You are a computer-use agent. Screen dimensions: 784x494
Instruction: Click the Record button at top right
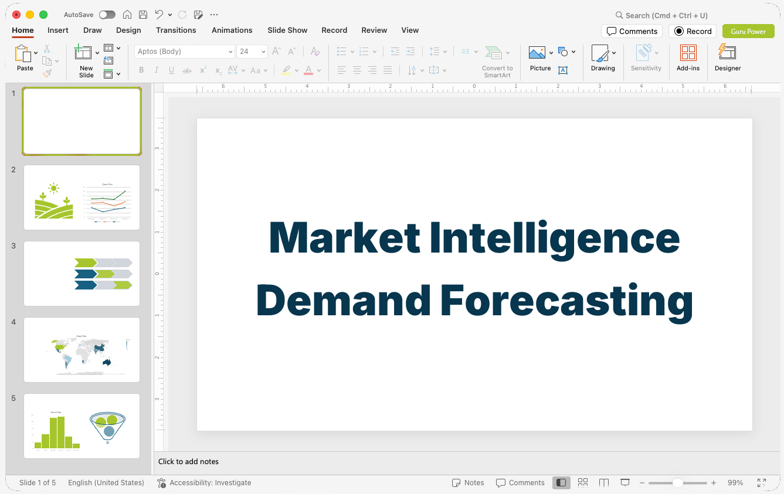pyautogui.click(x=693, y=31)
